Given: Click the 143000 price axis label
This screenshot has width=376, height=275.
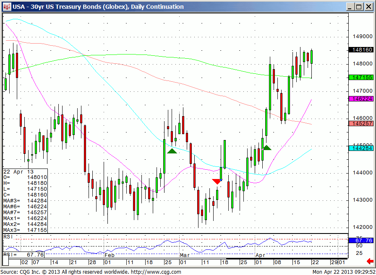Looking at the screenshot, I should pyautogui.click(x=363, y=200).
